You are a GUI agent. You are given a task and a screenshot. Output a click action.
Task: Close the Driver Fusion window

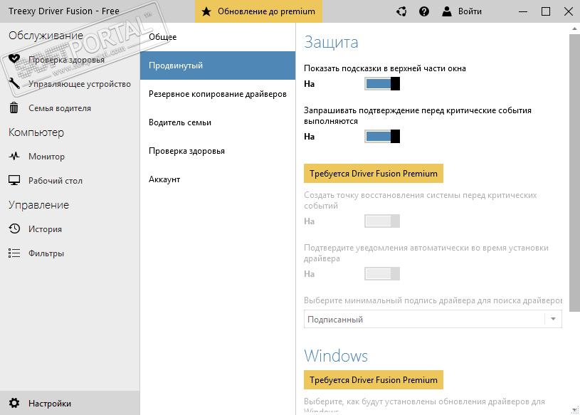(569, 11)
